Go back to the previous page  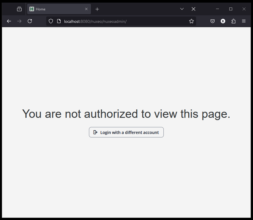[9, 21]
